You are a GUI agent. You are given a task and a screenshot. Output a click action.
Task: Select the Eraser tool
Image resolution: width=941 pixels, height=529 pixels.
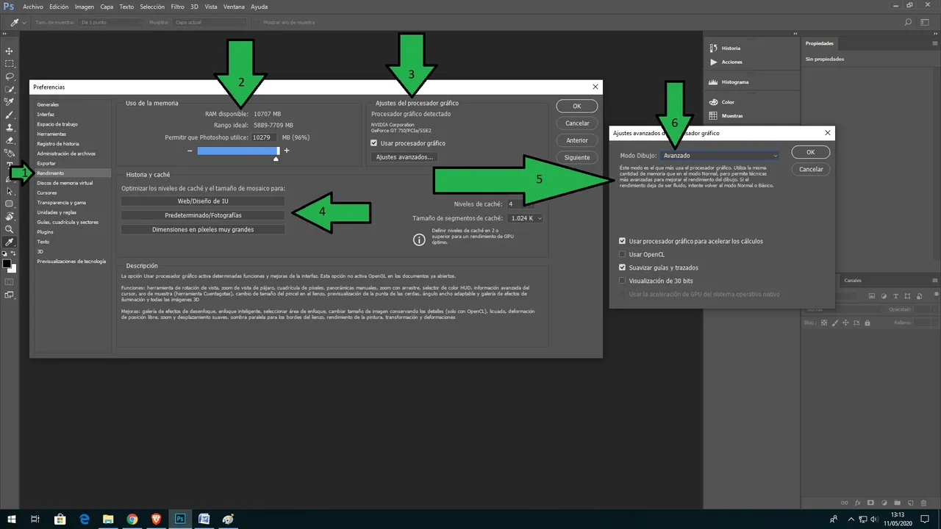(10, 140)
